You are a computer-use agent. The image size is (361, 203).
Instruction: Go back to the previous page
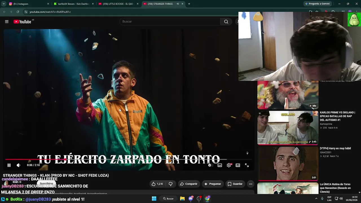click(4, 12)
